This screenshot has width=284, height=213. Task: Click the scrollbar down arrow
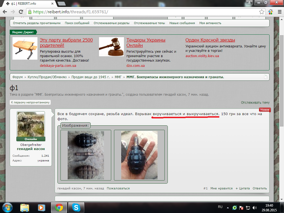point(282,199)
